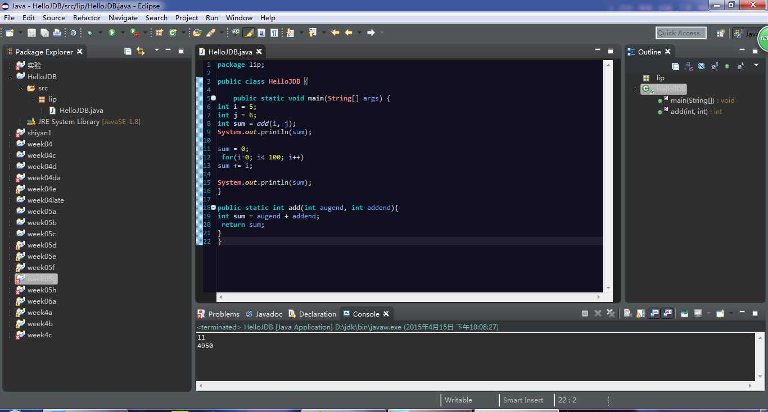Create a New Java Class icon
768x412 pixels.
173,33
